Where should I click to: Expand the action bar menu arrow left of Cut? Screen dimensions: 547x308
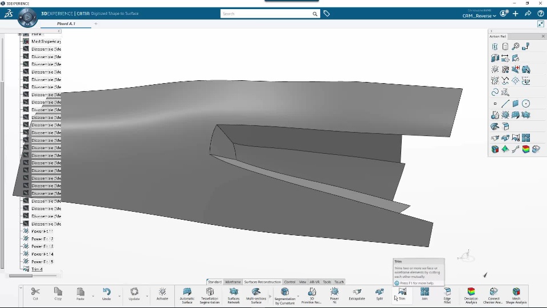click(21, 288)
